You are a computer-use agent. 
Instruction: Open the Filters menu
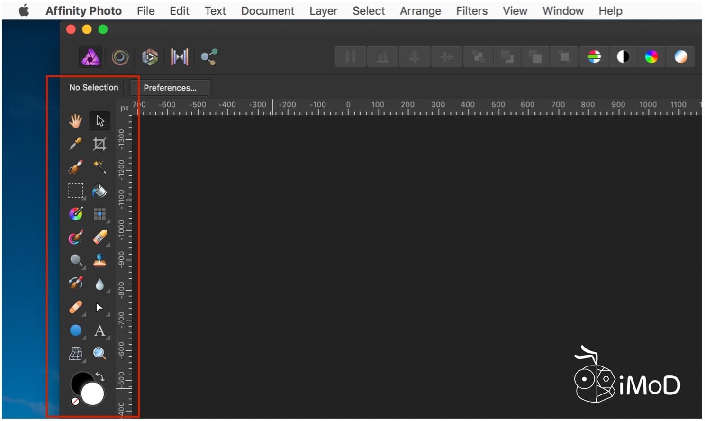coord(471,10)
